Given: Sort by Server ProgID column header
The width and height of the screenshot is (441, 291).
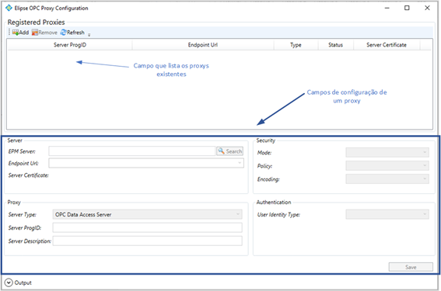Looking at the screenshot, I should (x=70, y=45).
